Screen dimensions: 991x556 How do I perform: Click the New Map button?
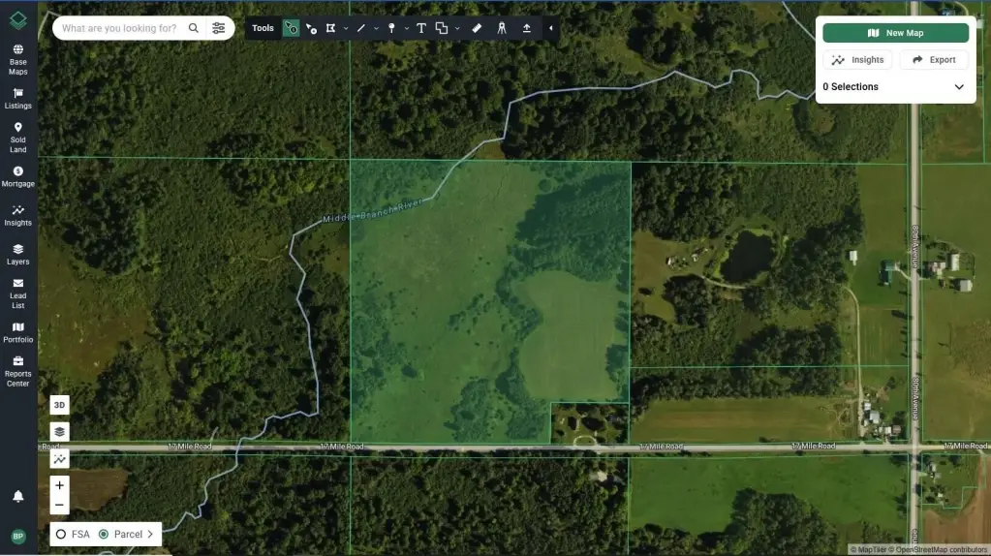(895, 33)
